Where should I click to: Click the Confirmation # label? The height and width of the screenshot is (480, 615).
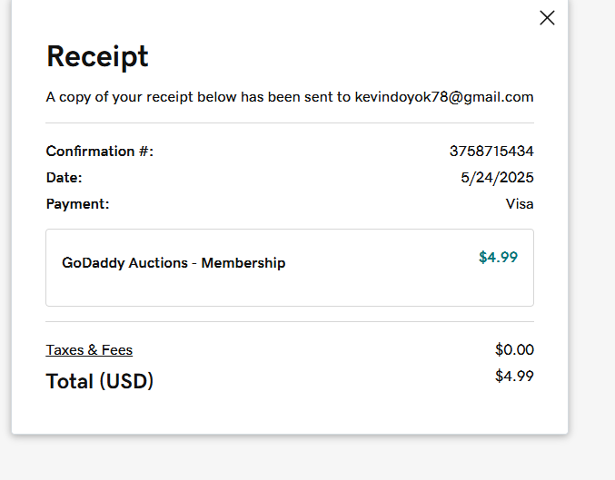click(x=100, y=151)
